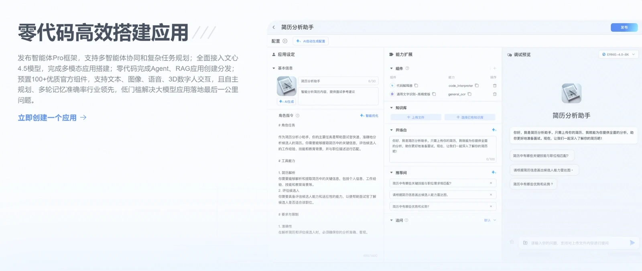Collapse the 追问 section
The image size is (642, 271).
[392, 220]
